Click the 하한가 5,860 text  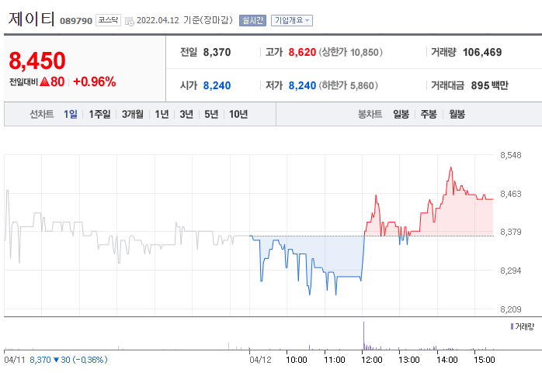(x=348, y=85)
